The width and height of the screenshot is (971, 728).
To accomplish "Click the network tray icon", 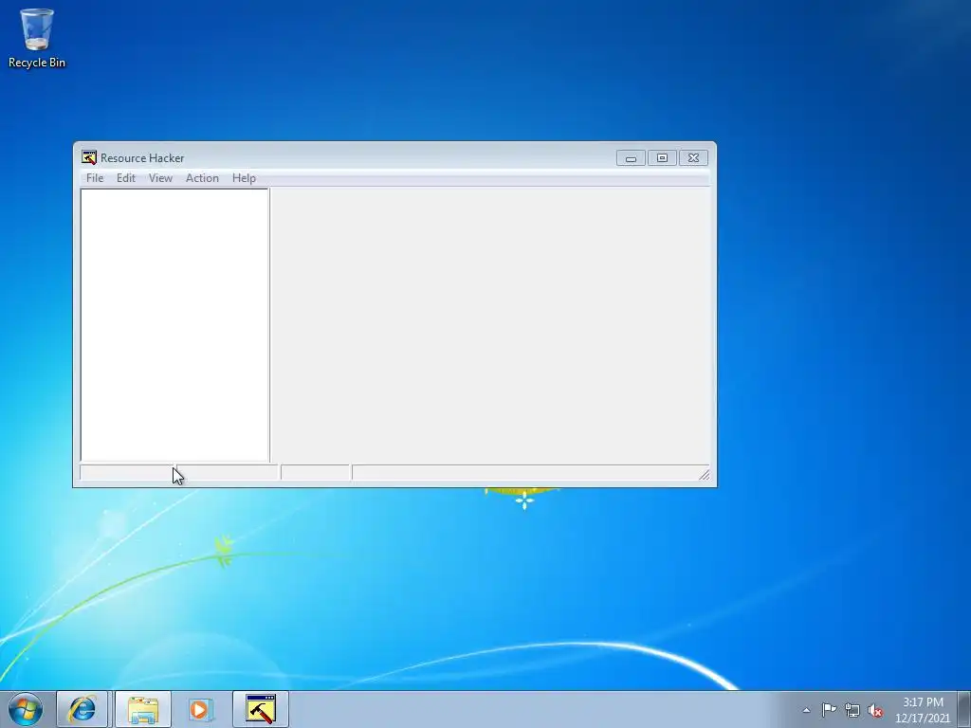I will coord(852,710).
